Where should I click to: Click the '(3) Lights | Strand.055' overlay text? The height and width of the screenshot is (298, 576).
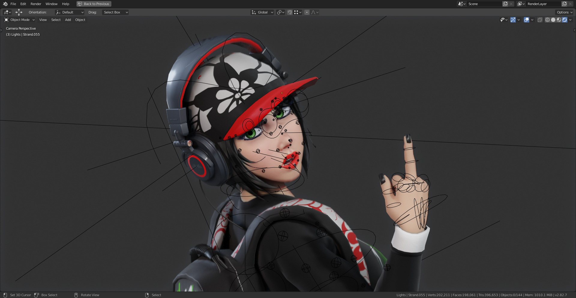pos(23,34)
